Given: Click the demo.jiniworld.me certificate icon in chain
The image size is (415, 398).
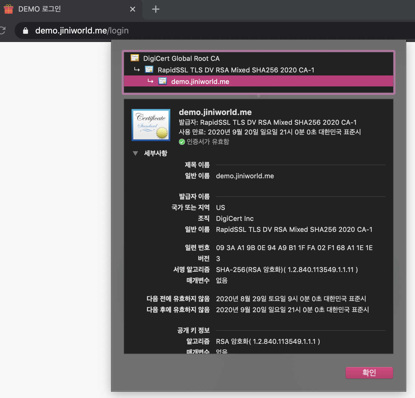Looking at the screenshot, I should click(x=162, y=81).
